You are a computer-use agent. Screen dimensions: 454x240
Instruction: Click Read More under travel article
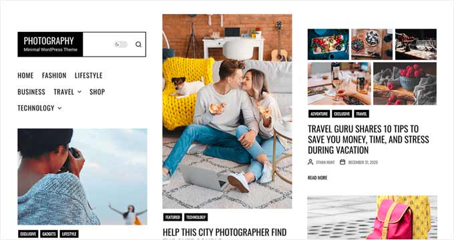coord(317,178)
